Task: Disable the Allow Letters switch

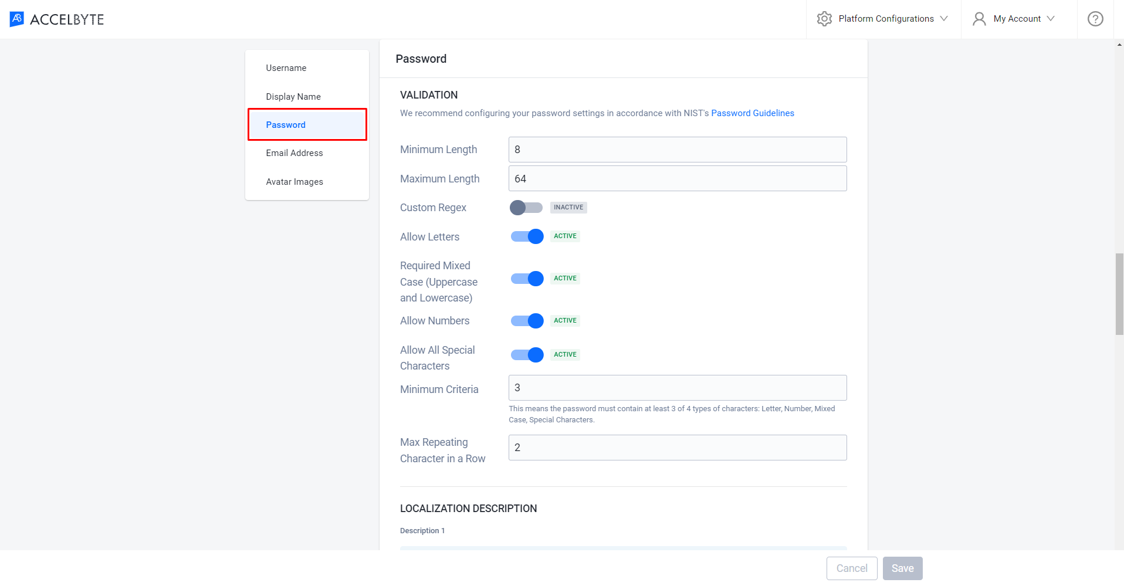Action: click(527, 236)
